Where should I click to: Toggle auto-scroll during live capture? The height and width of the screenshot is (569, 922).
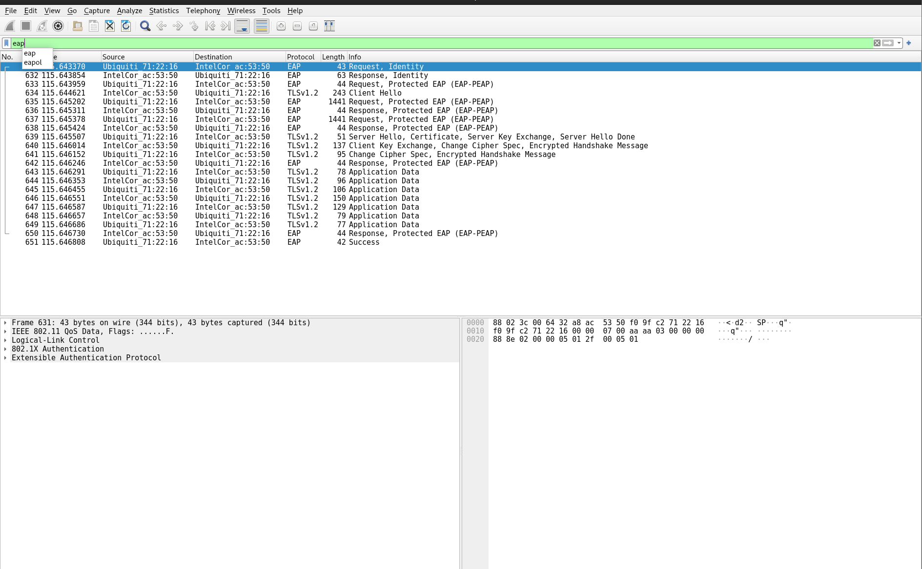pos(242,26)
